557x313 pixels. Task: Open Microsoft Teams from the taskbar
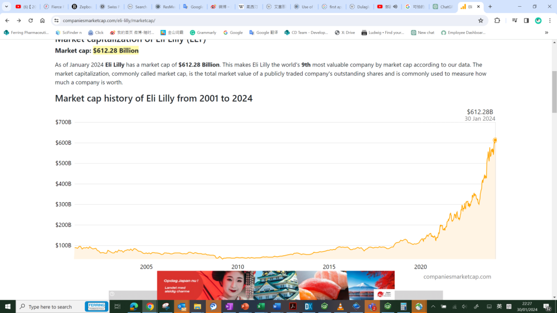pyautogui.click(x=372, y=306)
